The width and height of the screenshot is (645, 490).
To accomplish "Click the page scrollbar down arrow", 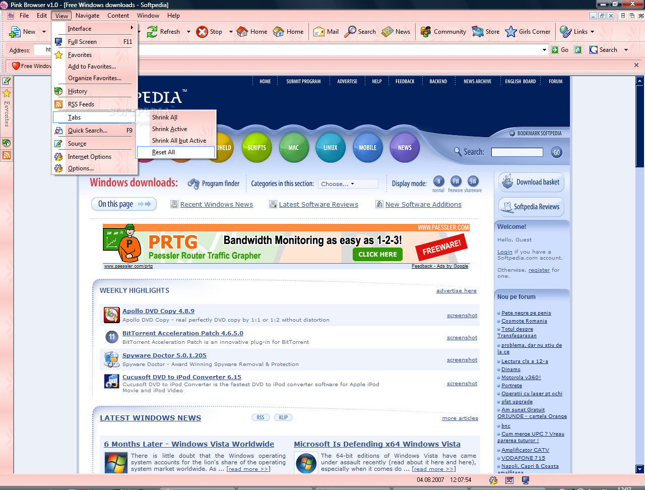I will [640, 469].
